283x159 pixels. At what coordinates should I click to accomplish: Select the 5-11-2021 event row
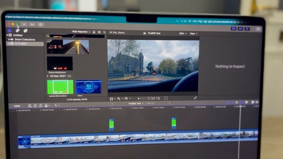click(x=25, y=44)
